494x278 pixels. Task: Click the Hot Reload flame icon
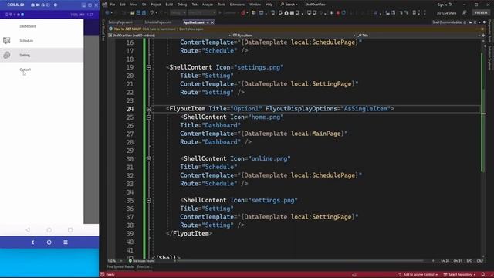243,12
